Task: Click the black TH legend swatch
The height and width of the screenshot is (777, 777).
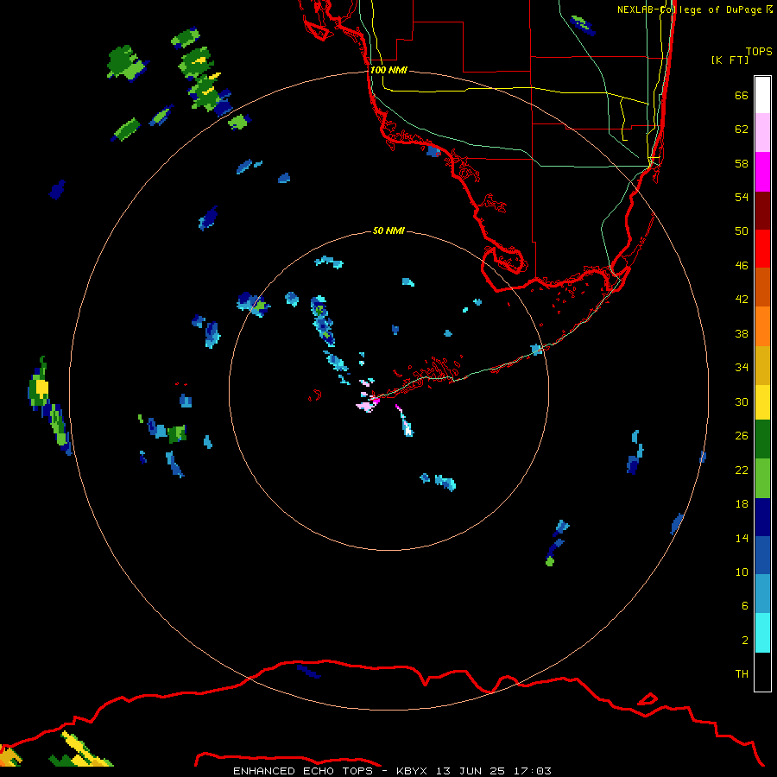Action: point(762,672)
